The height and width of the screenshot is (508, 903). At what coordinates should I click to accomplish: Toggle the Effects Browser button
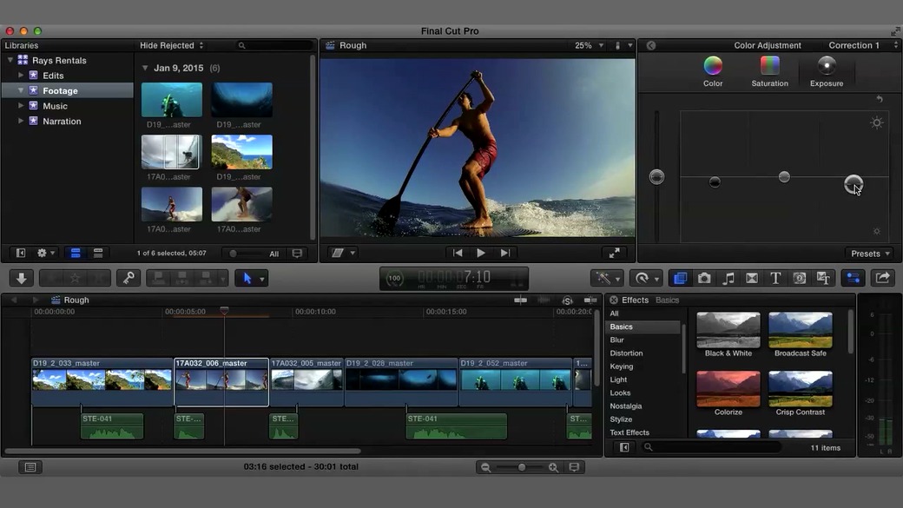680,278
